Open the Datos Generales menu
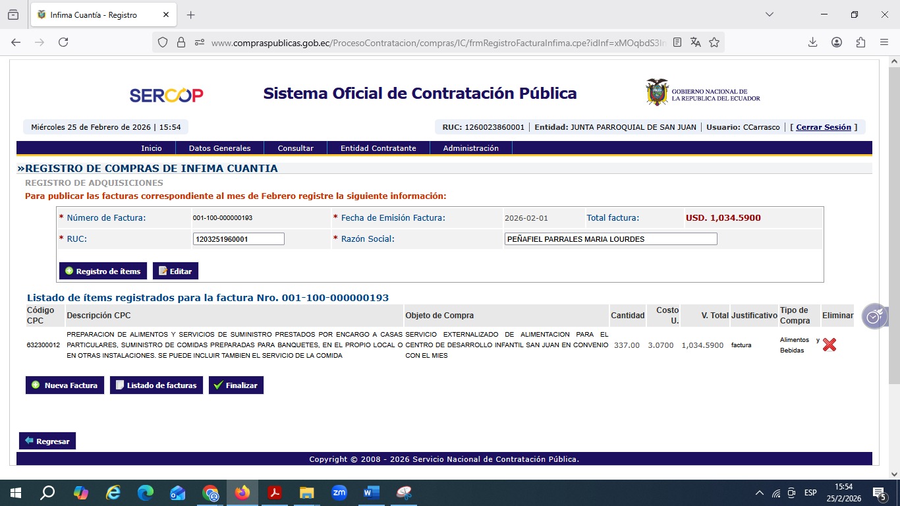Image resolution: width=900 pixels, height=506 pixels. pyautogui.click(x=219, y=148)
